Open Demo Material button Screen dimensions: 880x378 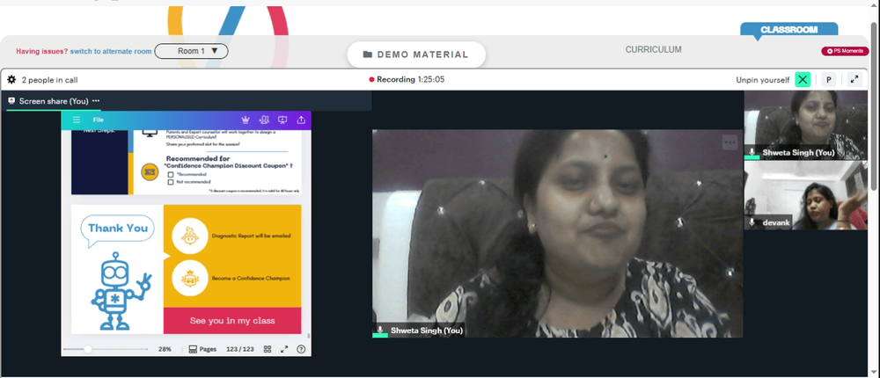point(416,55)
